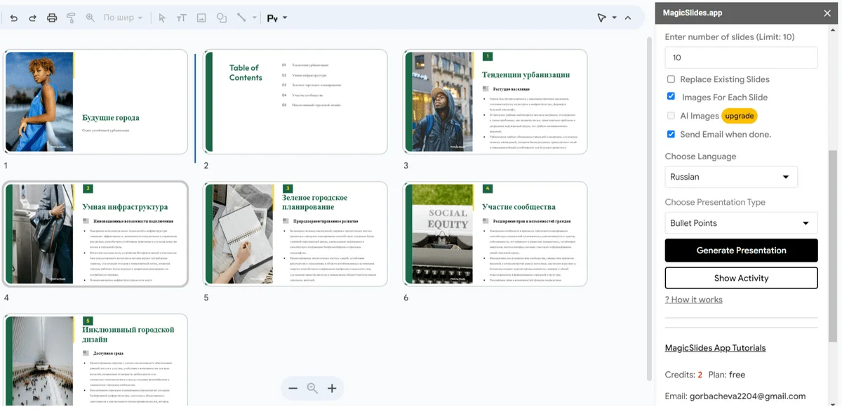Image resolution: width=842 pixels, height=414 pixels.
Task: Click the Redo arrow in the toolbar
Action: click(x=32, y=18)
